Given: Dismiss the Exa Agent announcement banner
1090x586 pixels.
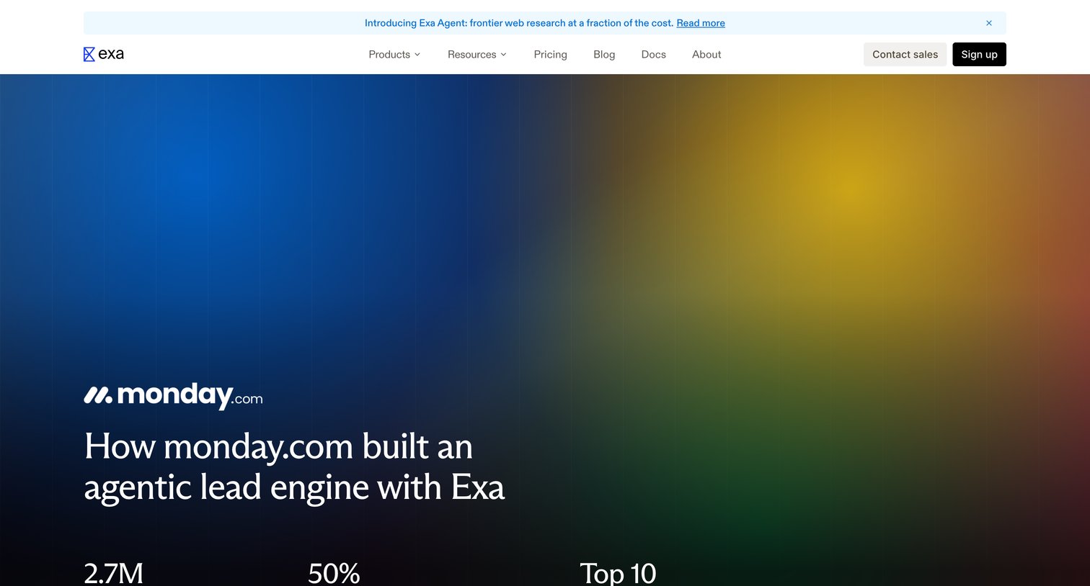Looking at the screenshot, I should (x=989, y=23).
